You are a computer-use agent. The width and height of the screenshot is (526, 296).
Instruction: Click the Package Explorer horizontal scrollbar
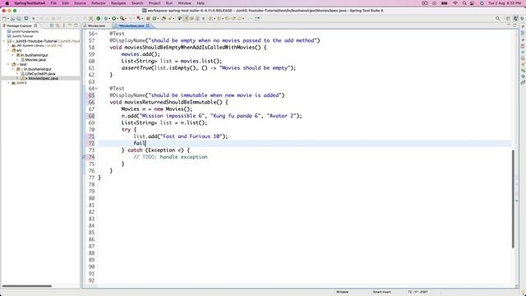27,286
